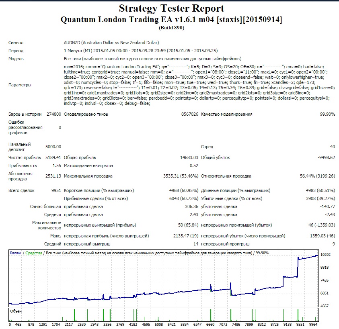Click the short positions value 4968 (60.95%)
Screen dimensions: 339x329
[x=183, y=190]
